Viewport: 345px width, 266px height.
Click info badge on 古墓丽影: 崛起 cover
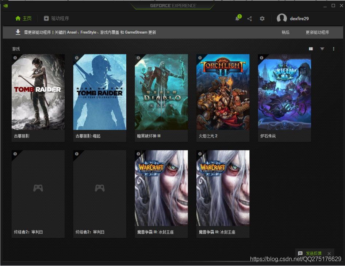tap(77, 58)
